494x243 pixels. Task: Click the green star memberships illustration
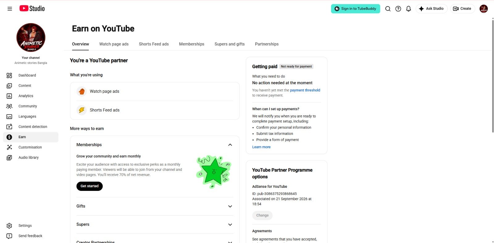tap(214, 171)
